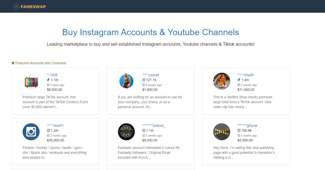Select the 'Featured Accounts and Channels' label
Screen dimensions: 325x170
coord(41,63)
